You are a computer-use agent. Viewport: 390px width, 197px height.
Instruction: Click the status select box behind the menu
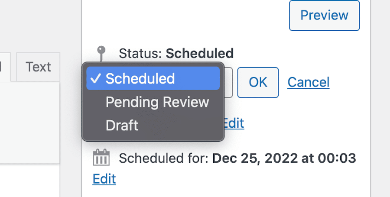[228, 82]
